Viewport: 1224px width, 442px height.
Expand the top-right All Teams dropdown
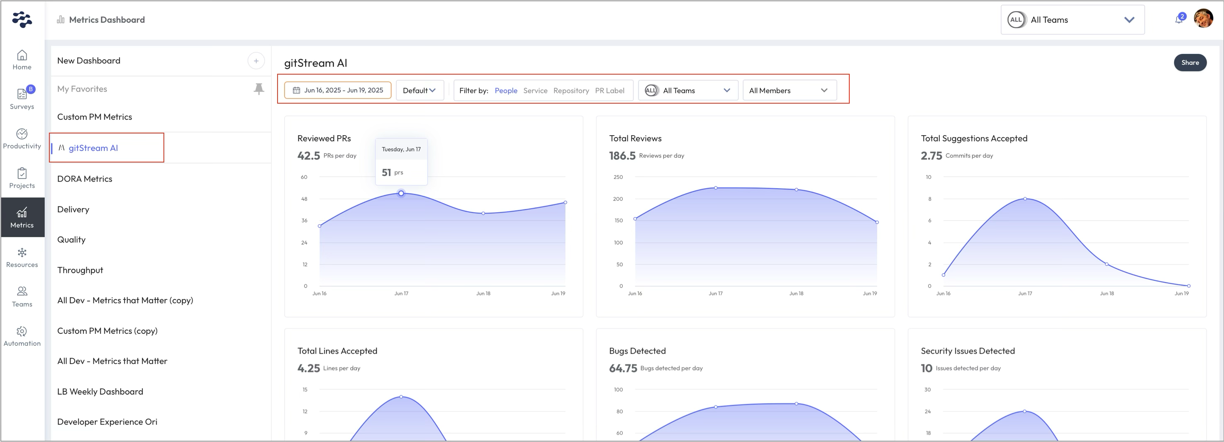point(1072,20)
